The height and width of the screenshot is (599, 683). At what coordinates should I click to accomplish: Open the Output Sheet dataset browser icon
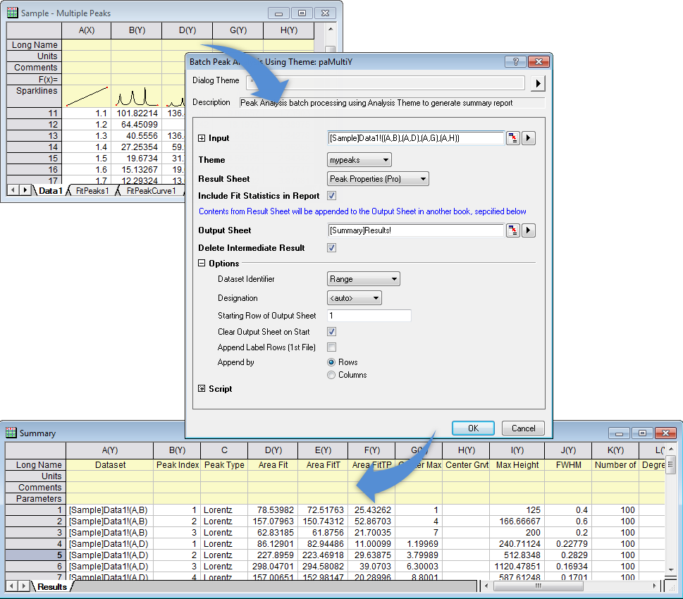[x=513, y=230]
